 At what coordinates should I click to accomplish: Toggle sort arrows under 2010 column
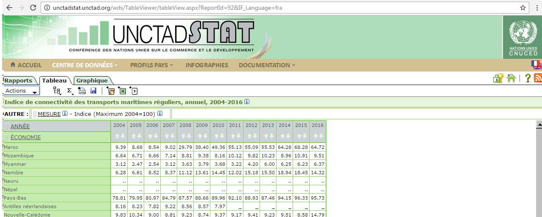pos(218,136)
